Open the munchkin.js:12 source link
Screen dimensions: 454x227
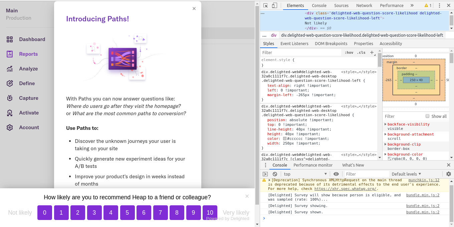pyautogui.click(x=424, y=180)
